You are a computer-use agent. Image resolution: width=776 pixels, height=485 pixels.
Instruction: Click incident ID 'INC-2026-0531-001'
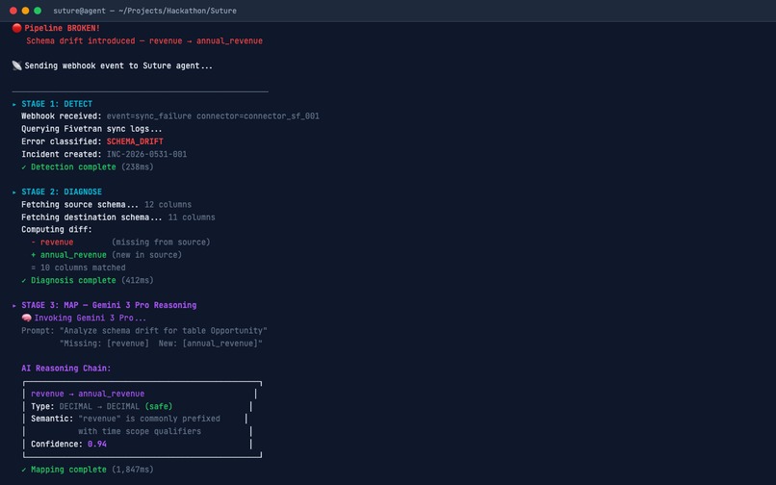[146, 154]
